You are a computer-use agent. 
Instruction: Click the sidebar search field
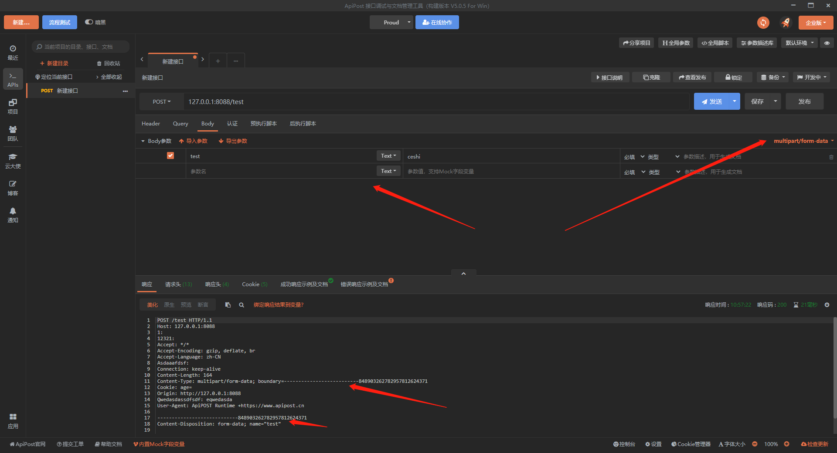pyautogui.click(x=81, y=47)
